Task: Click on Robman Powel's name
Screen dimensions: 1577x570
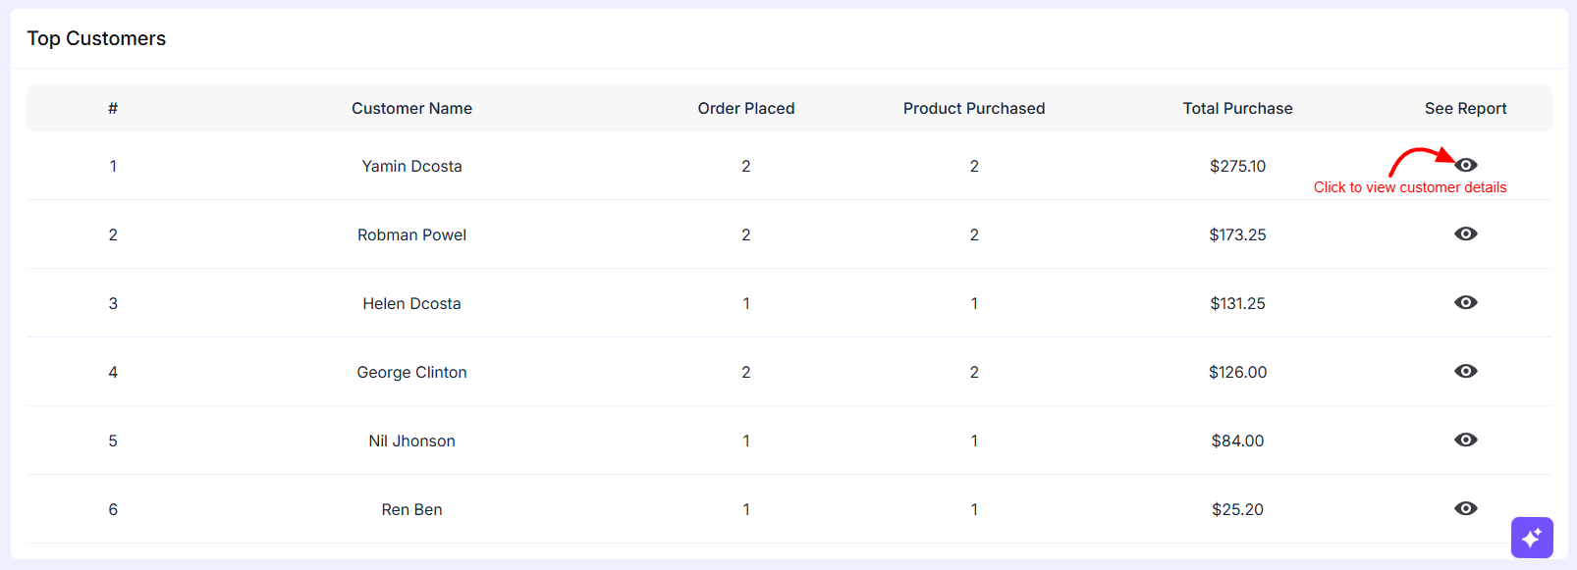Action: click(x=411, y=234)
